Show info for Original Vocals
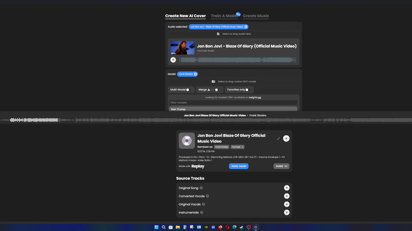Image resolution: width=412 pixels, height=231 pixels. click(203, 204)
